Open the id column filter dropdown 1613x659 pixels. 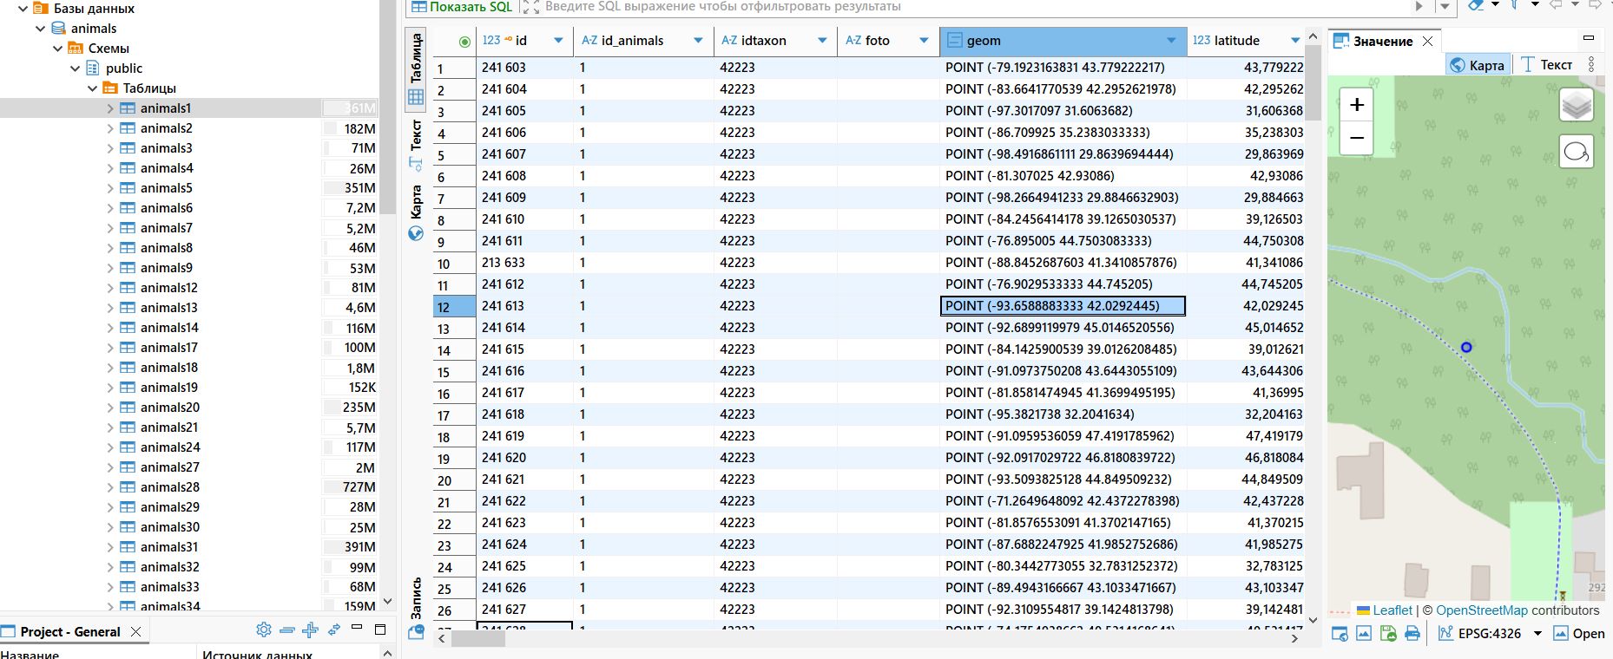558,41
